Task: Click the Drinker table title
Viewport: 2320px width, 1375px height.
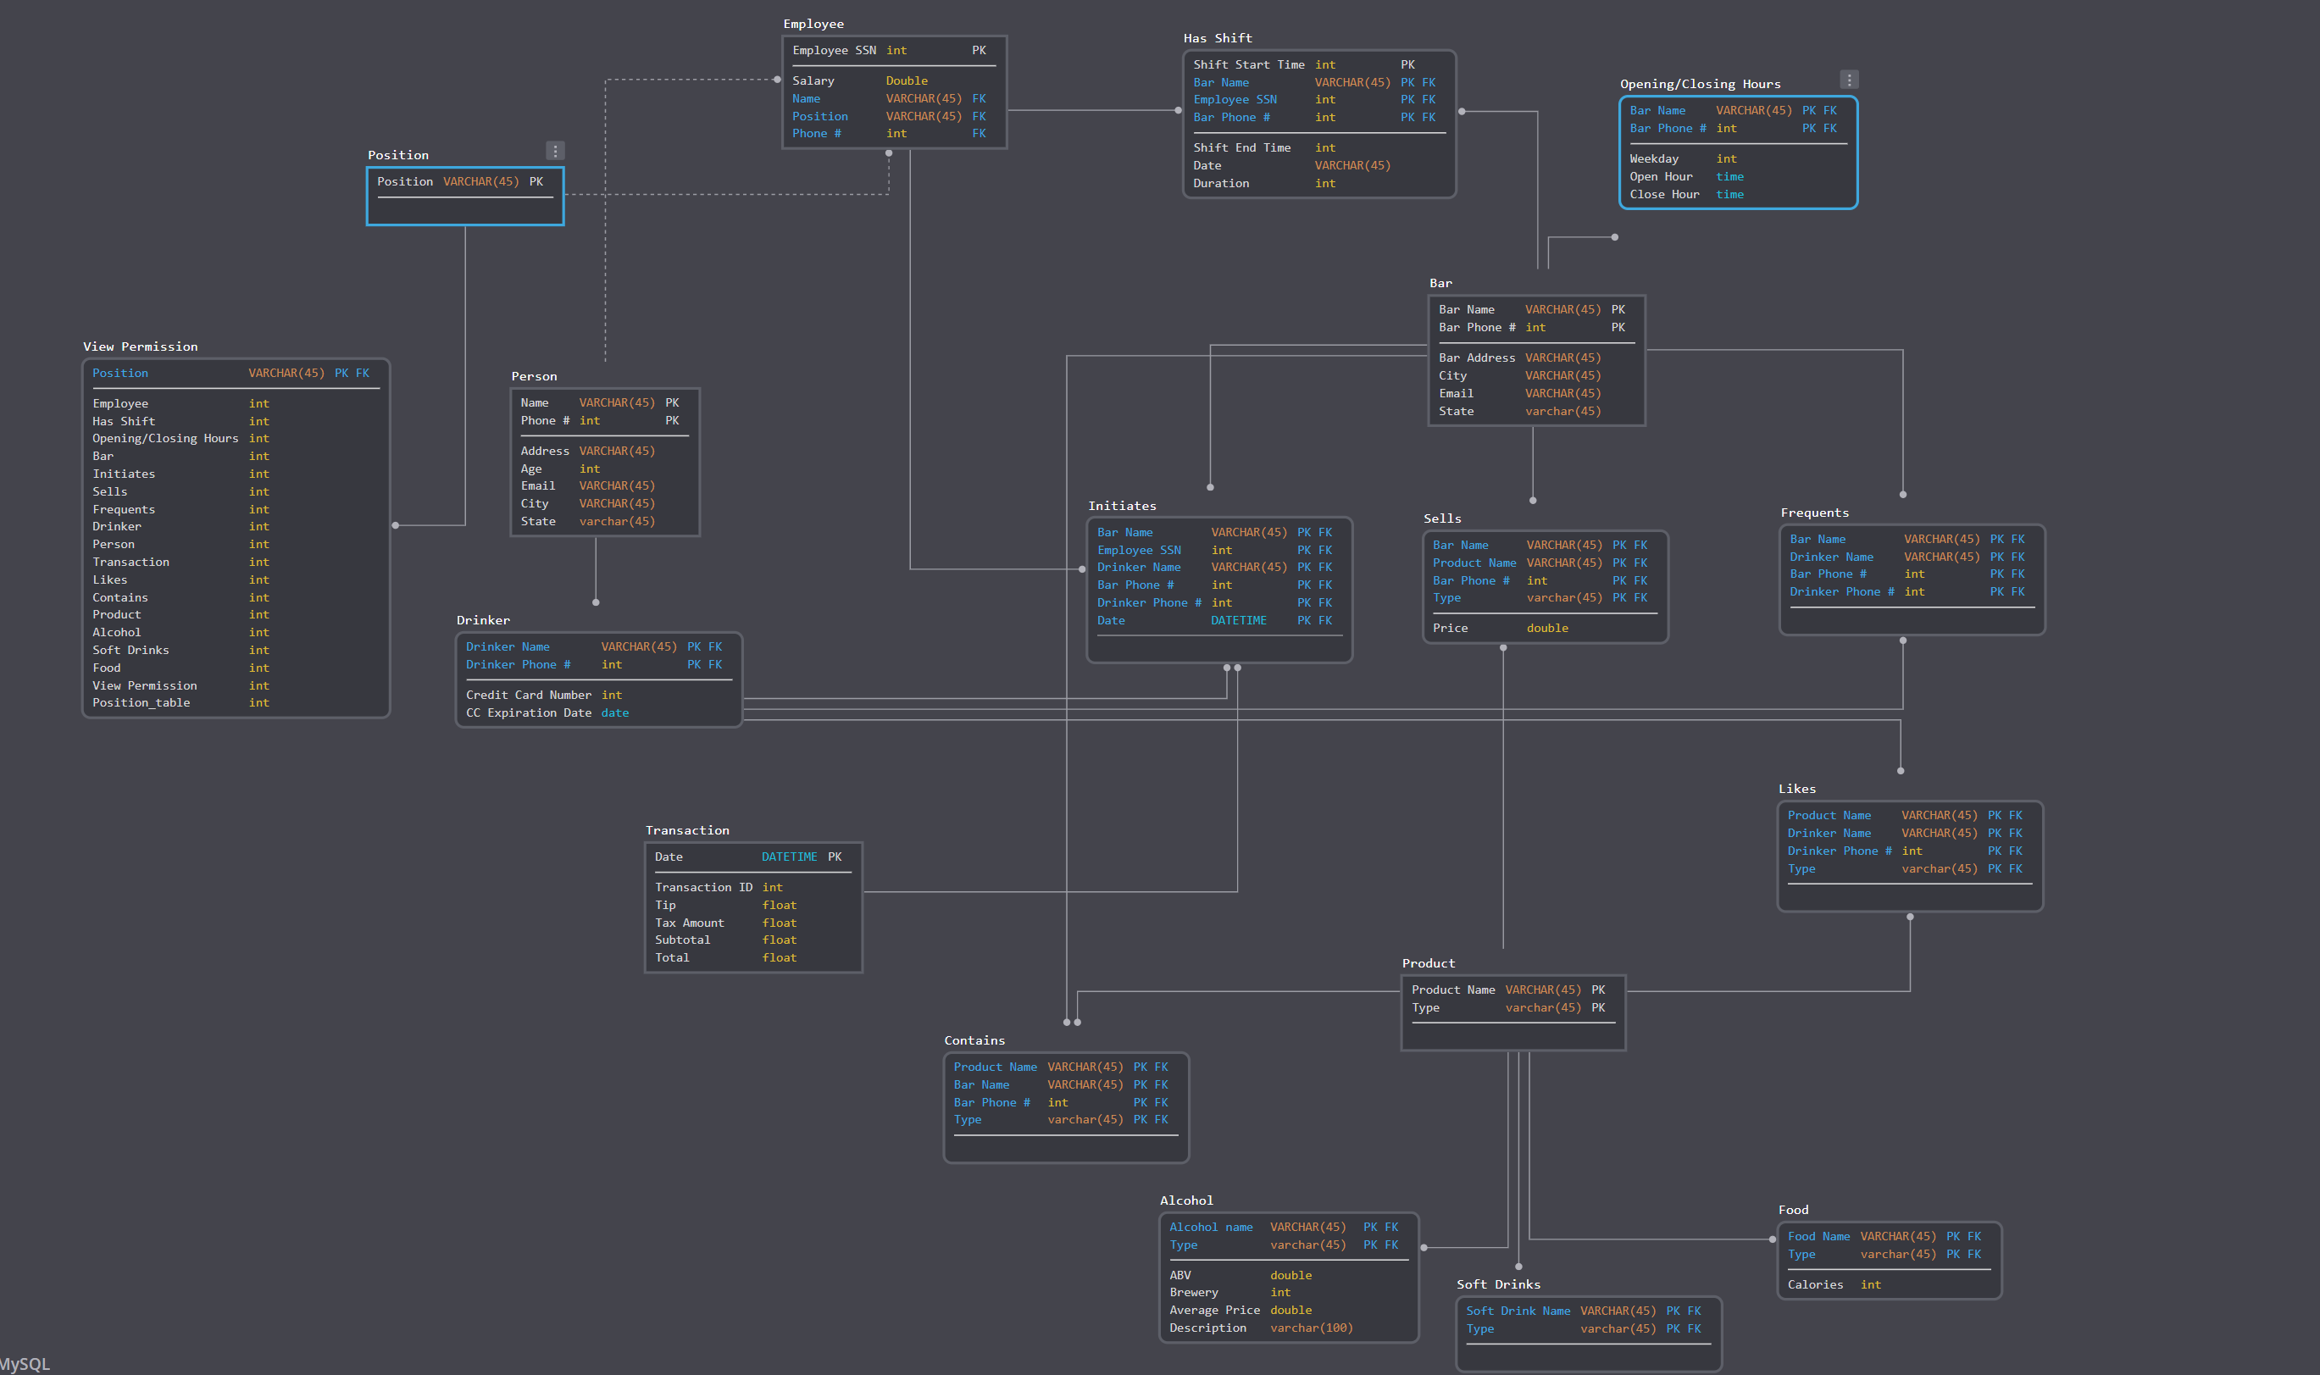Action: [x=484, y=621]
